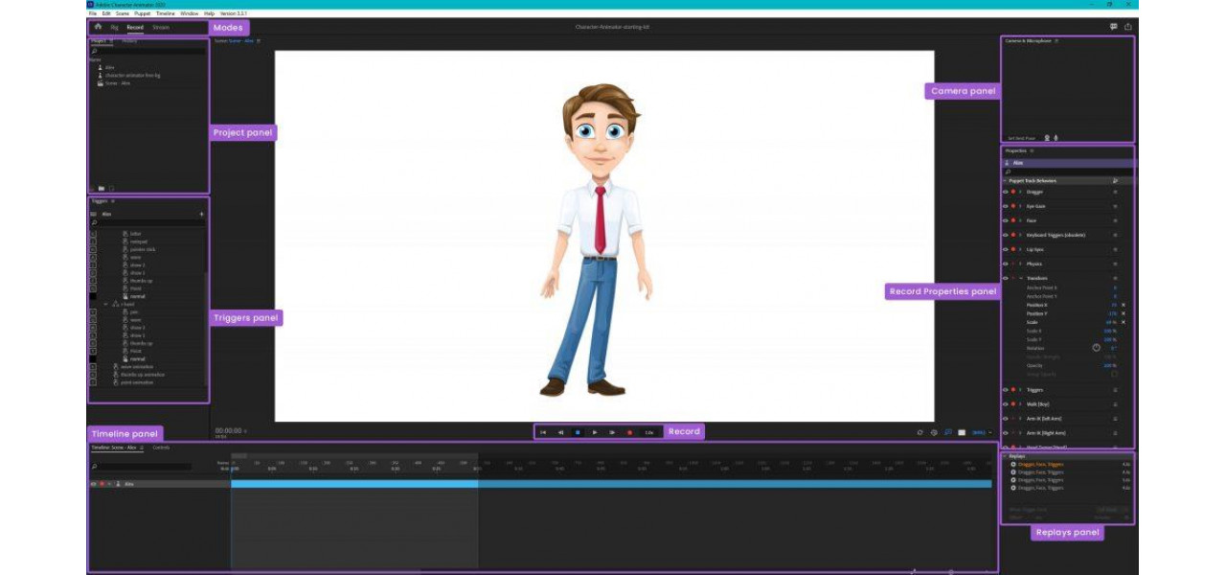1226x575 pixels.
Task: Click the blue Stop button
Action: tap(578, 432)
